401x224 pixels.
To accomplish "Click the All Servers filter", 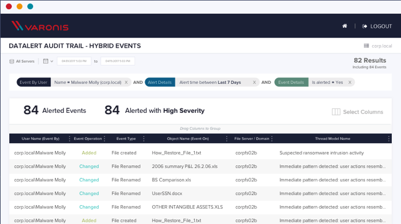I will [x=22, y=61].
